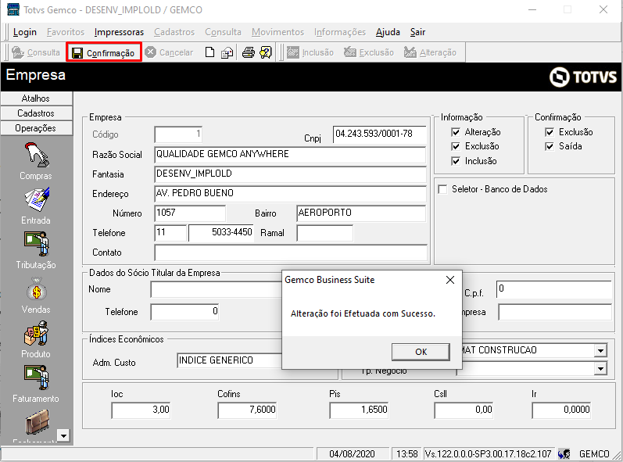623x462 pixels.
Task: Open the Compras sidebar icon
Action: 36,156
